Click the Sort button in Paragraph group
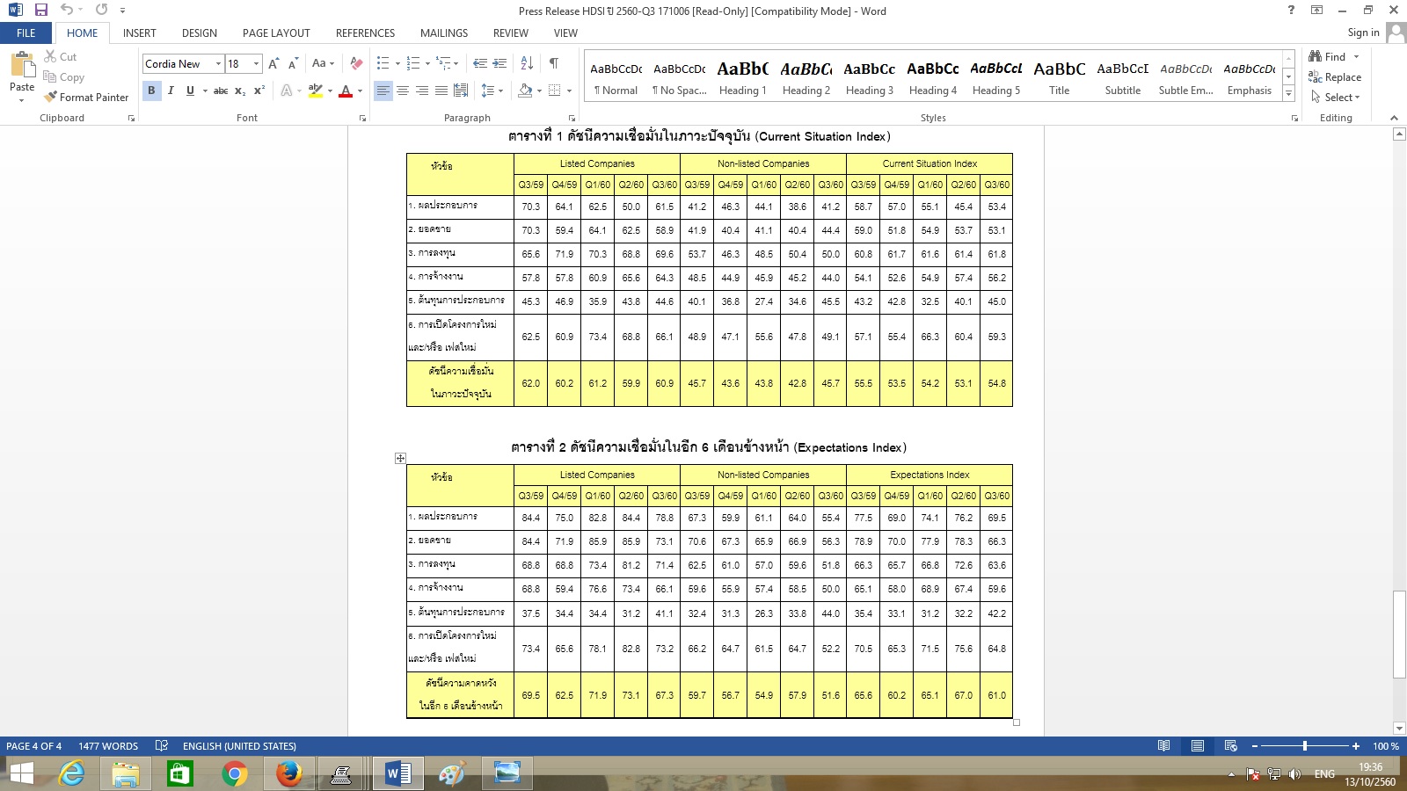The image size is (1407, 791). point(527,63)
